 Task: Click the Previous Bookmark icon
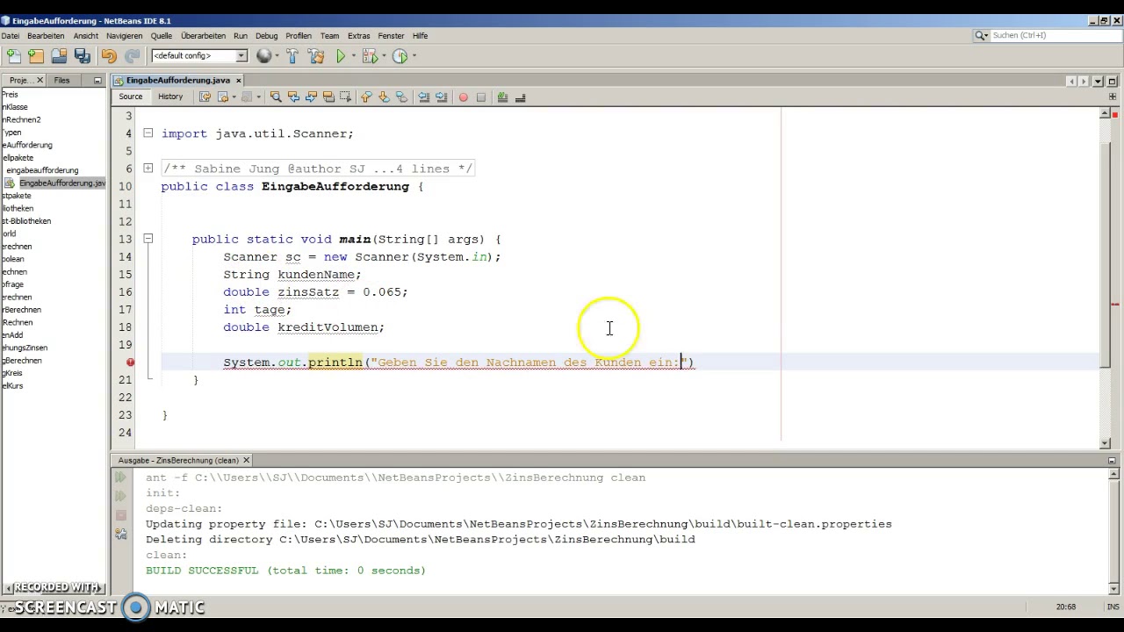(366, 97)
